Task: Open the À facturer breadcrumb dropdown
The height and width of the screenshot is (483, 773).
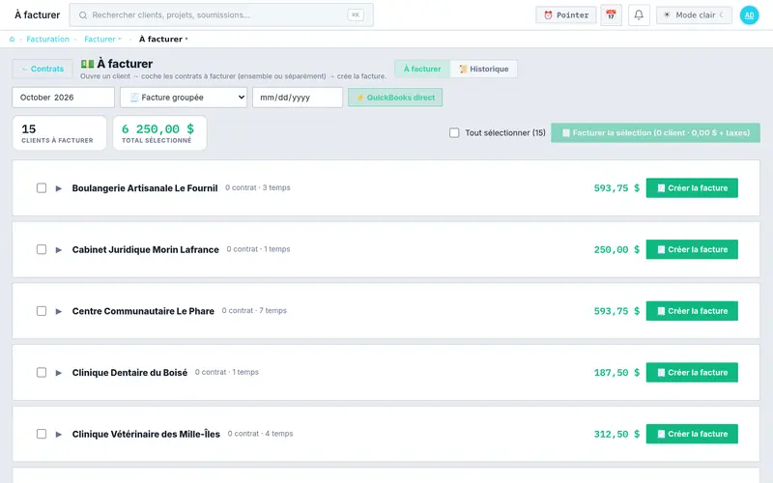Action: click(x=163, y=39)
